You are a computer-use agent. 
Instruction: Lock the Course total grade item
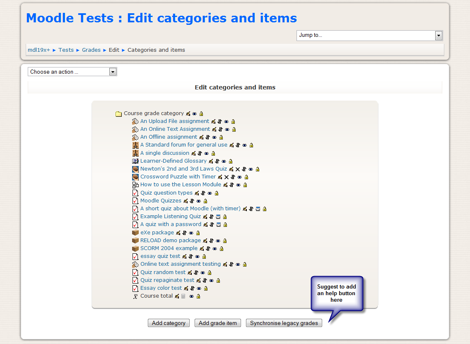pyautogui.click(x=198, y=296)
